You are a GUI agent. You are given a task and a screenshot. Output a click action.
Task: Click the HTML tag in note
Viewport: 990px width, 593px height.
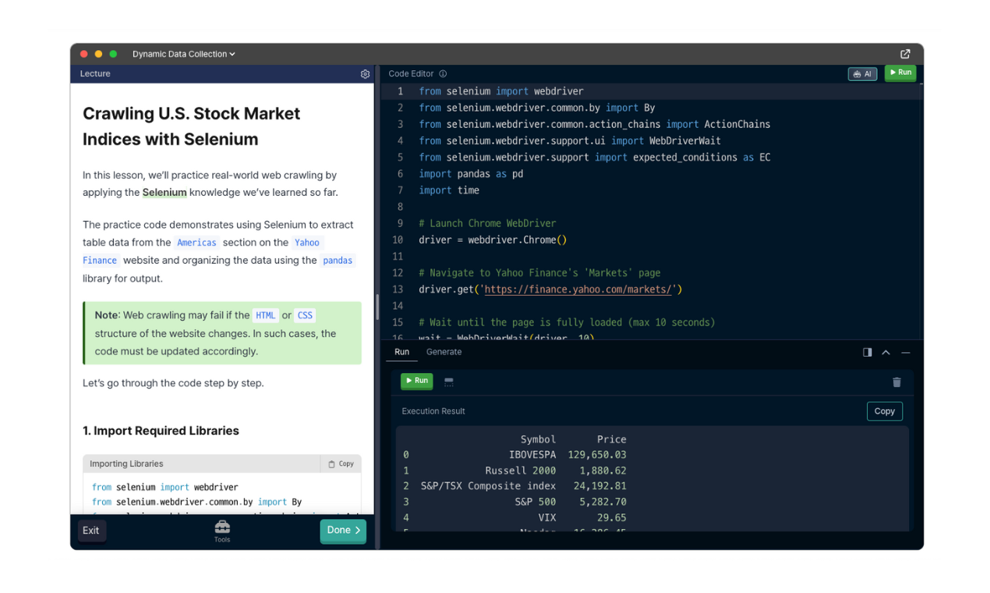click(x=266, y=316)
